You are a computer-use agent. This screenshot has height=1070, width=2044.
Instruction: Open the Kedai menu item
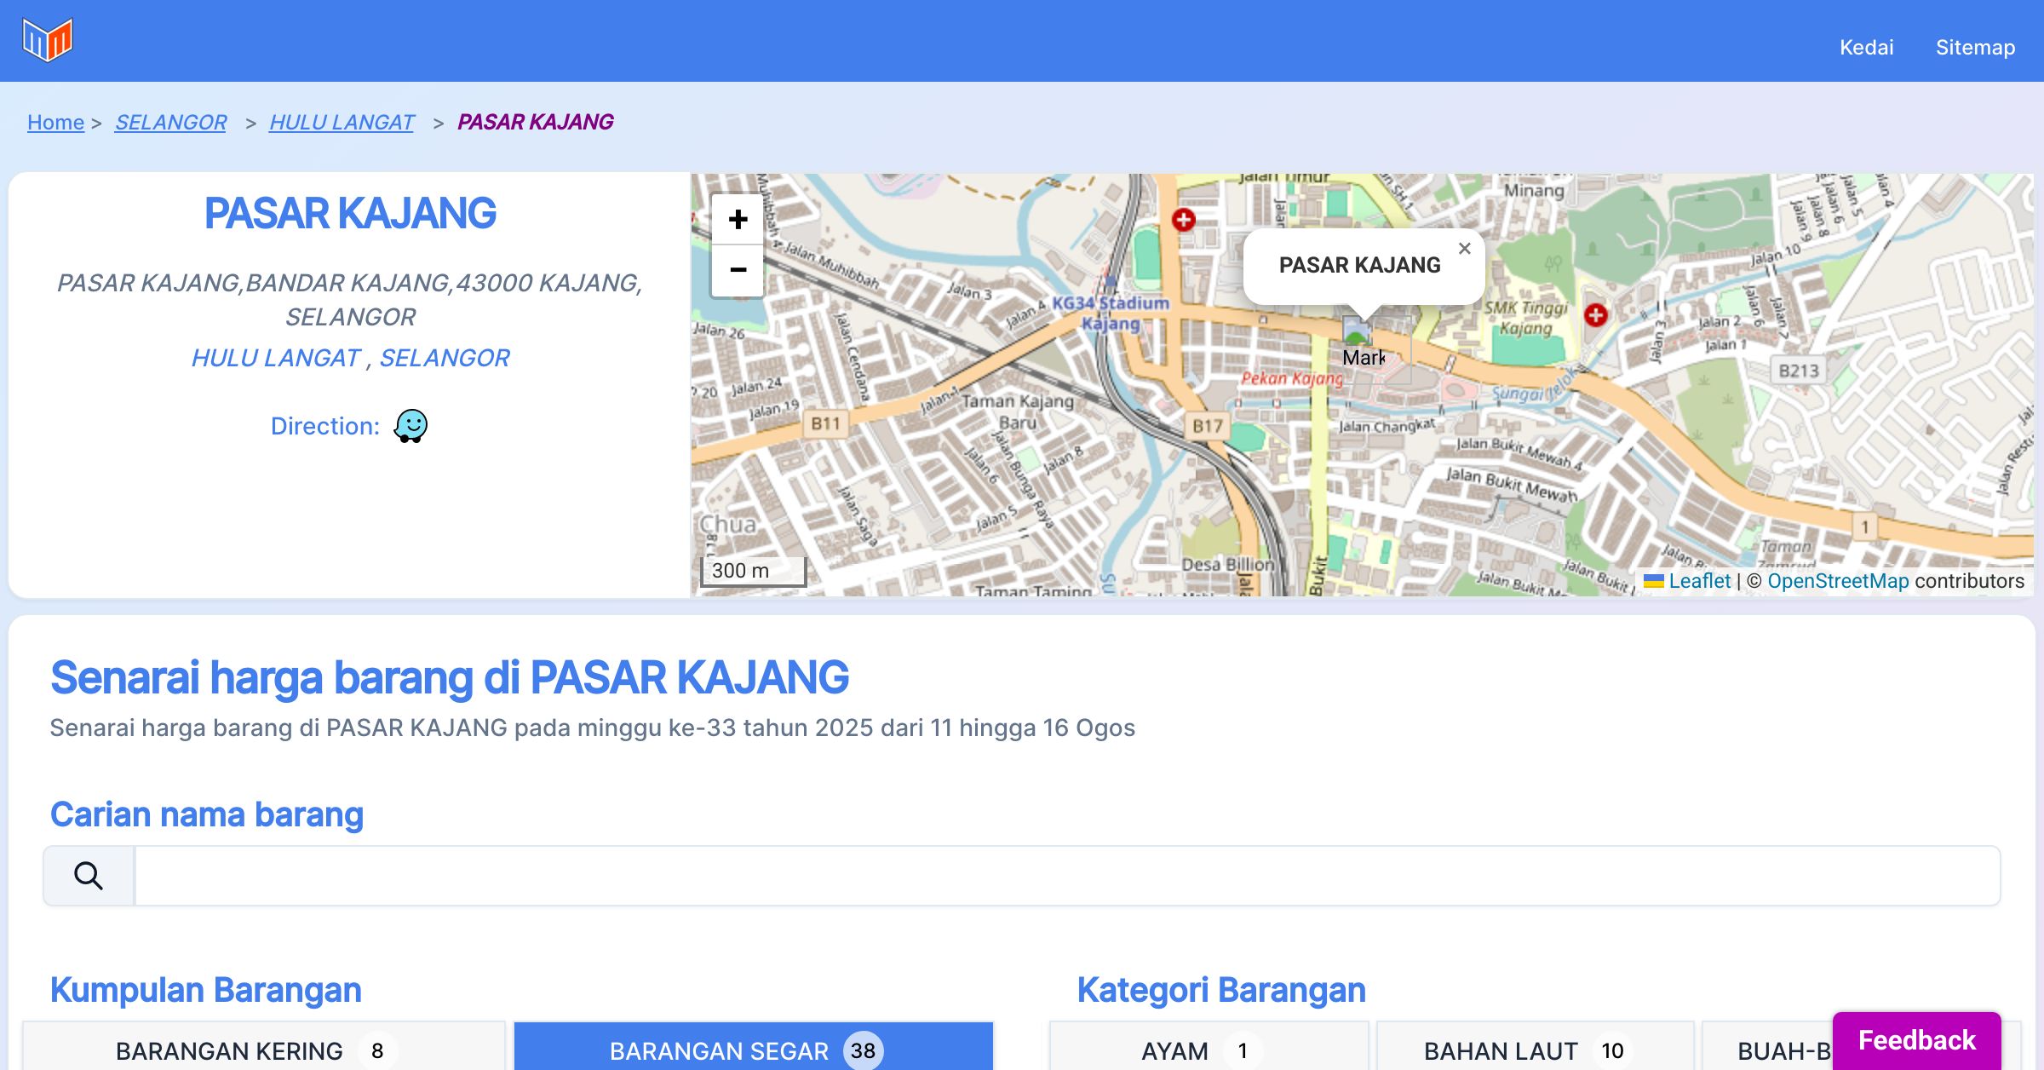tap(1866, 47)
